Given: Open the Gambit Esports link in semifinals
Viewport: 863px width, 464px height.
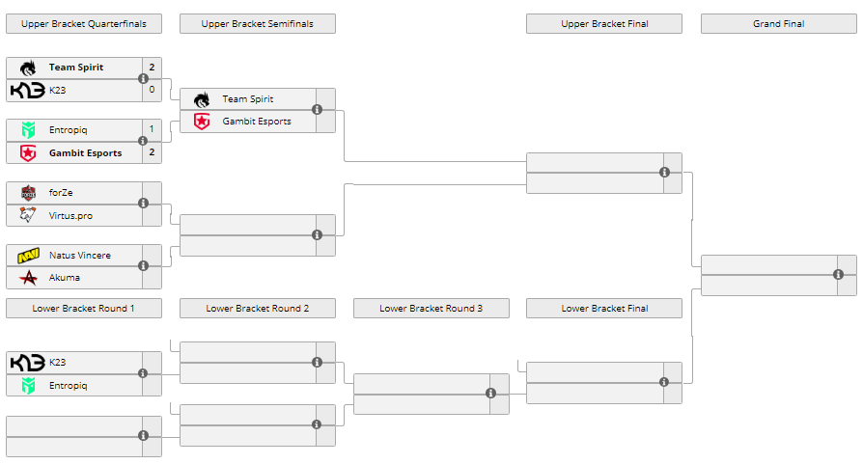Looking at the screenshot, I should tap(256, 122).
